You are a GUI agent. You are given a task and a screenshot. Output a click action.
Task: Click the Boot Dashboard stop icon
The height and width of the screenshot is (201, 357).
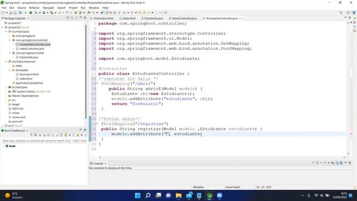click(x=40, y=135)
